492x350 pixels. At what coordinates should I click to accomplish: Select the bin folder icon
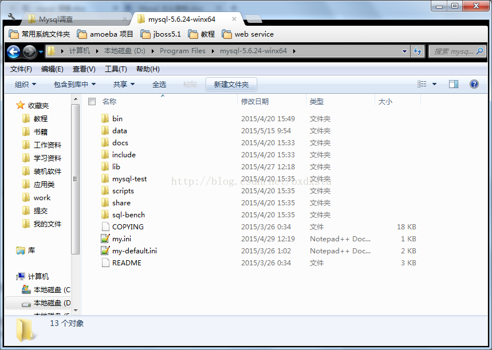[105, 118]
